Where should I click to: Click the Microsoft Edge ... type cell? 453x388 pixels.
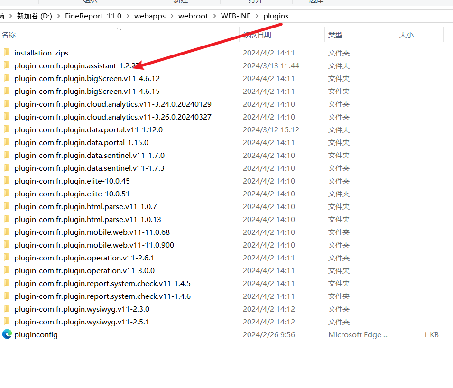click(x=359, y=334)
